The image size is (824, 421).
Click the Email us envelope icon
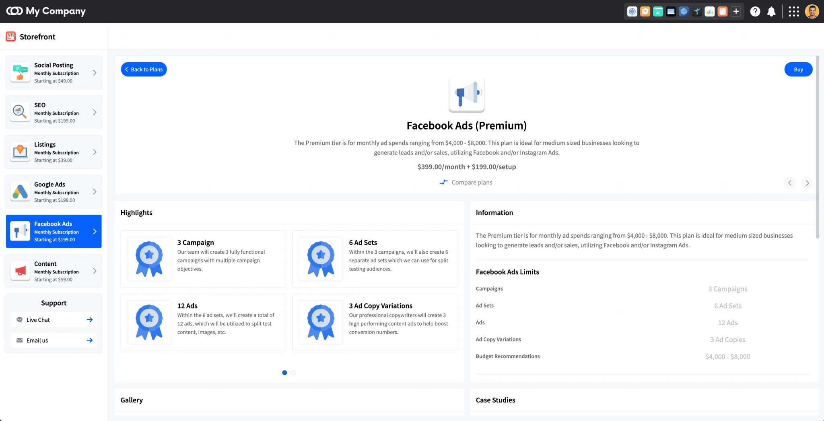point(19,340)
